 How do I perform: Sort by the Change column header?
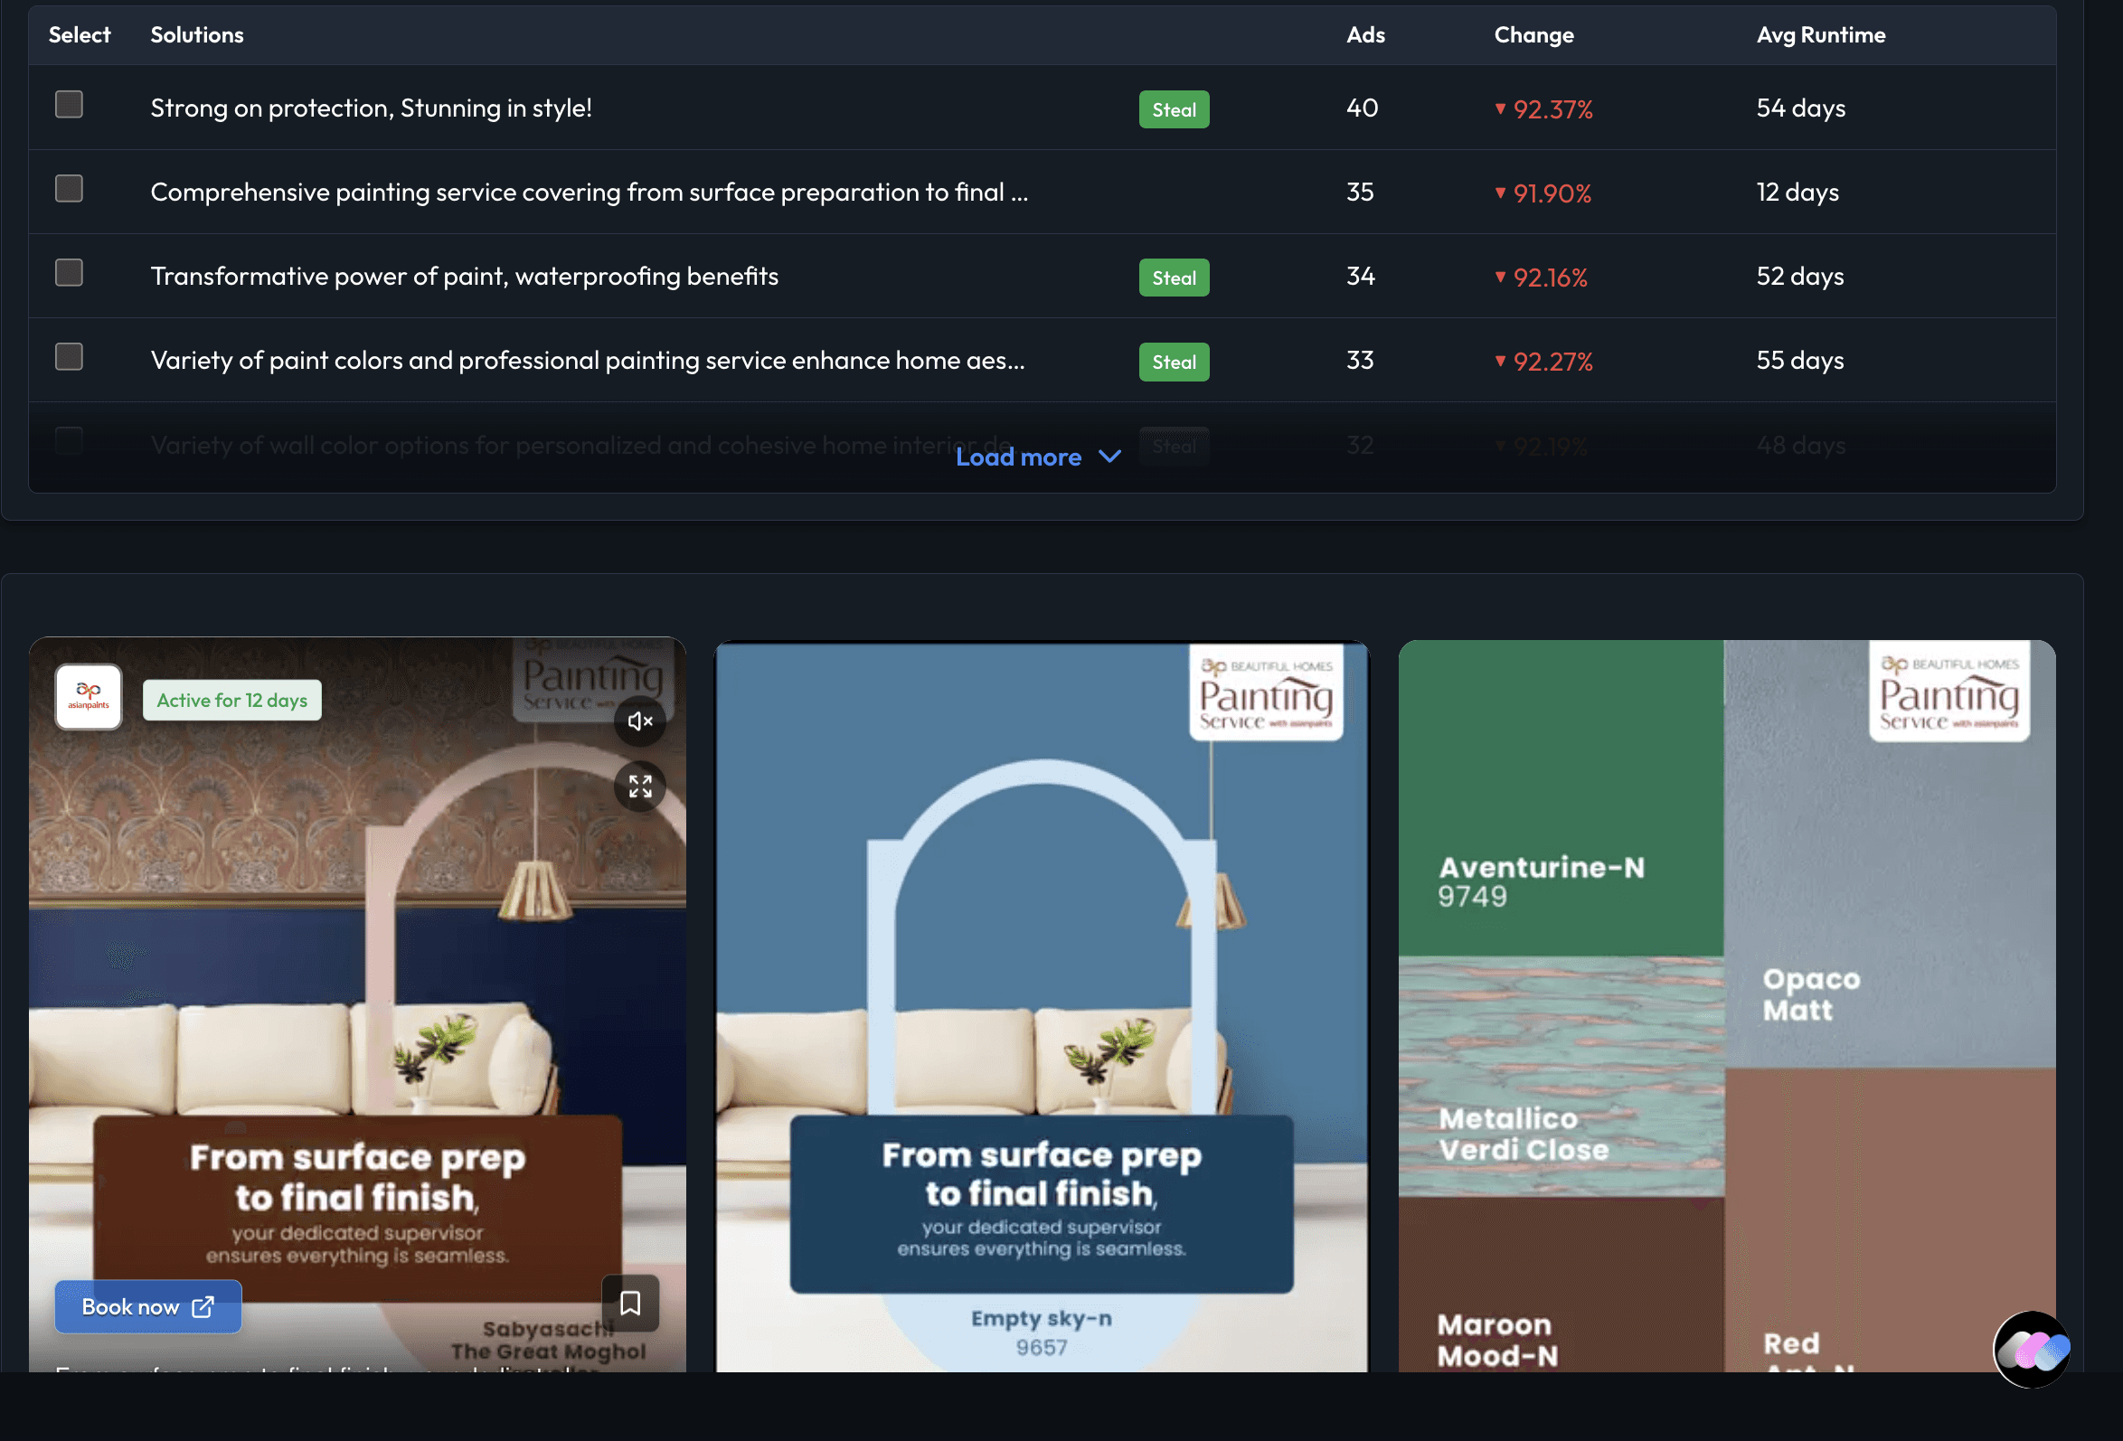click(1533, 34)
